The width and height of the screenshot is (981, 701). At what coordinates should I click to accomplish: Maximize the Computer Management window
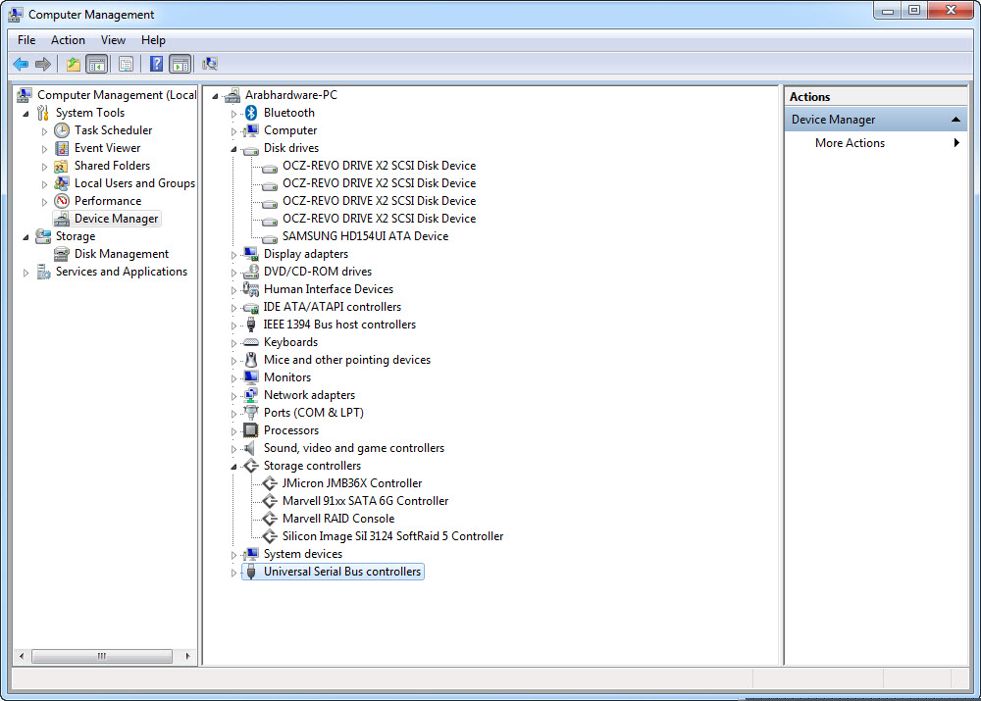click(914, 10)
